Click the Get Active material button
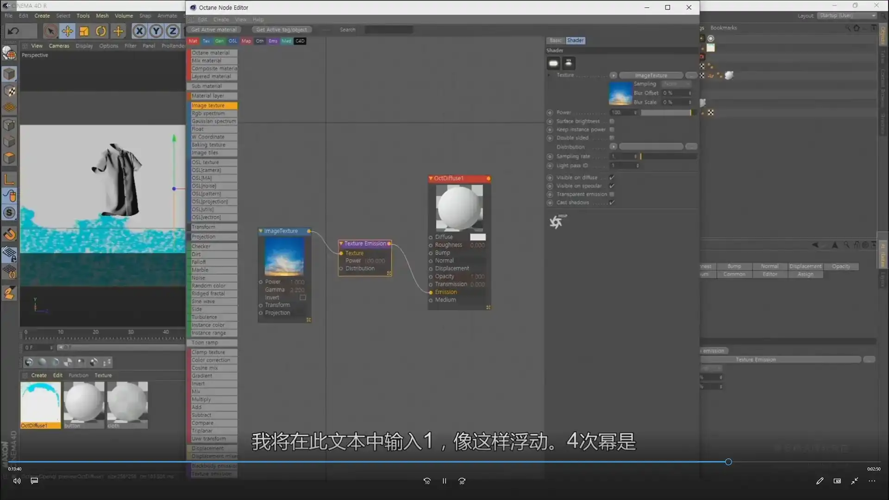Image resolution: width=889 pixels, height=500 pixels. [x=213, y=29]
